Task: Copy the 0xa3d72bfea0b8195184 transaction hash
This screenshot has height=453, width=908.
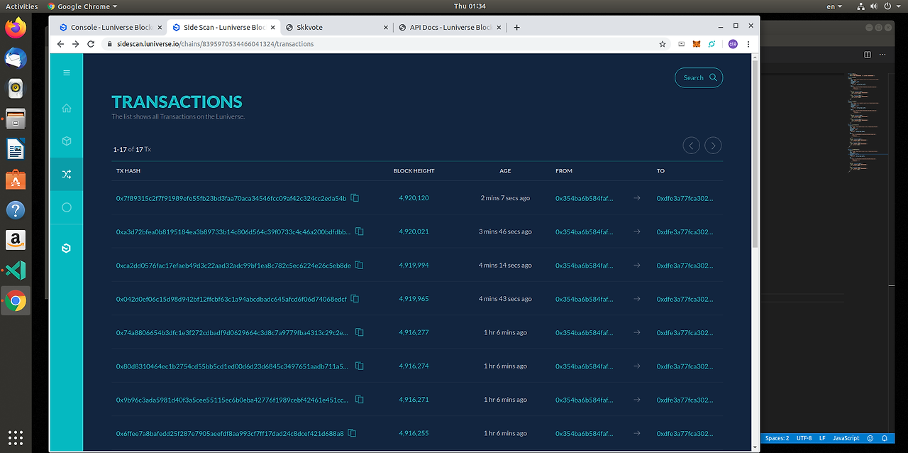Action: (x=360, y=231)
